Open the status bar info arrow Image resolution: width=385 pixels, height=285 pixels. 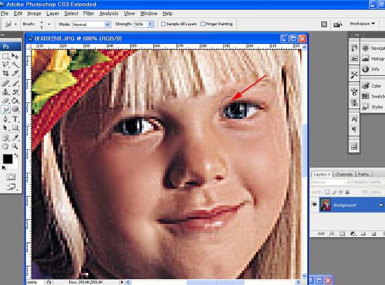click(121, 282)
